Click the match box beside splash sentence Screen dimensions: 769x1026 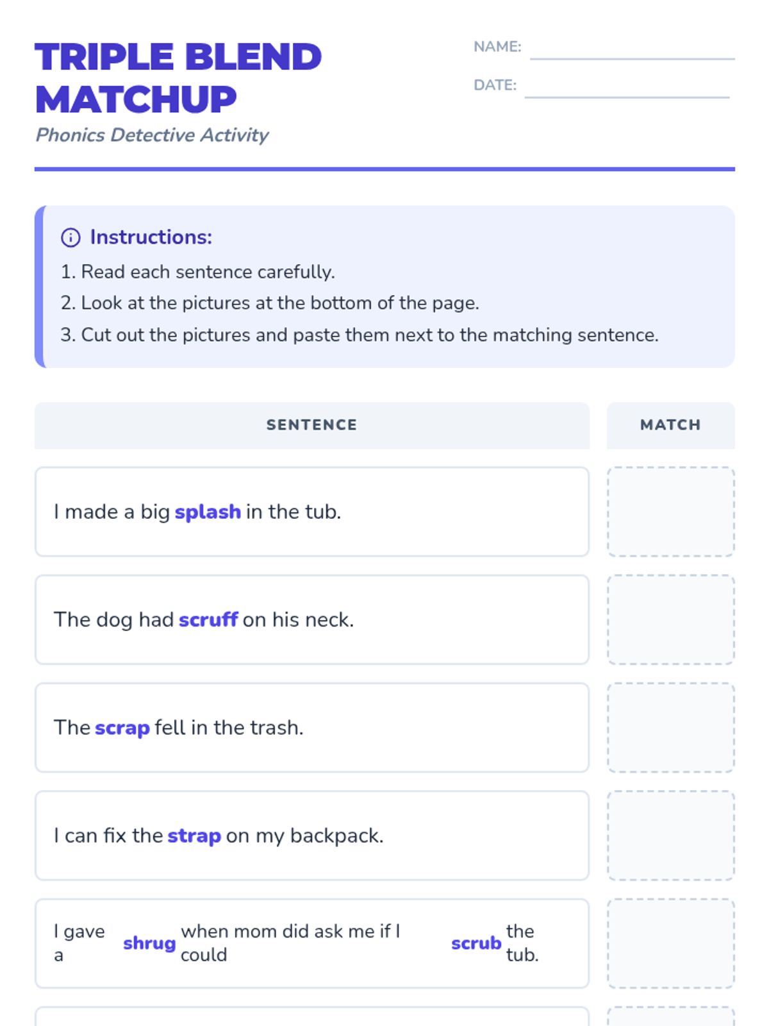pos(671,512)
